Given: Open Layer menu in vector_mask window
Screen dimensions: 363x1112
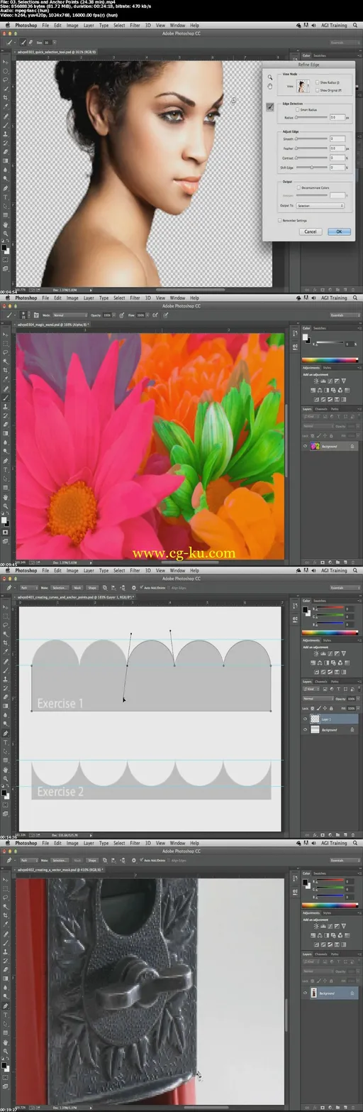Looking at the screenshot, I should pos(89,843).
